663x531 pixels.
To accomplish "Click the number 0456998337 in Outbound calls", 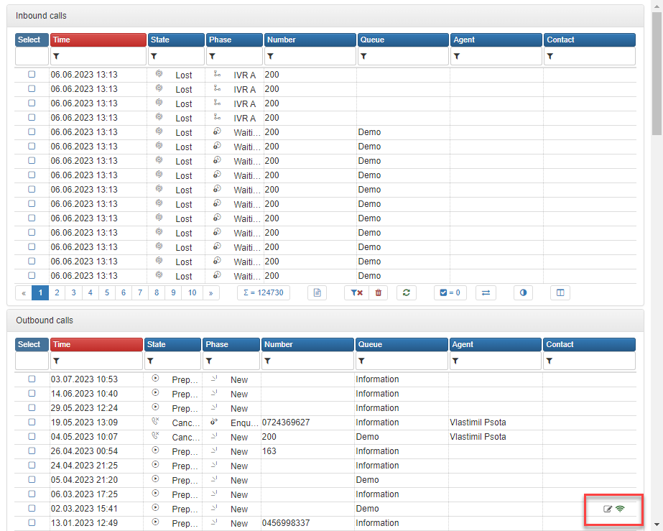I will tap(286, 523).
